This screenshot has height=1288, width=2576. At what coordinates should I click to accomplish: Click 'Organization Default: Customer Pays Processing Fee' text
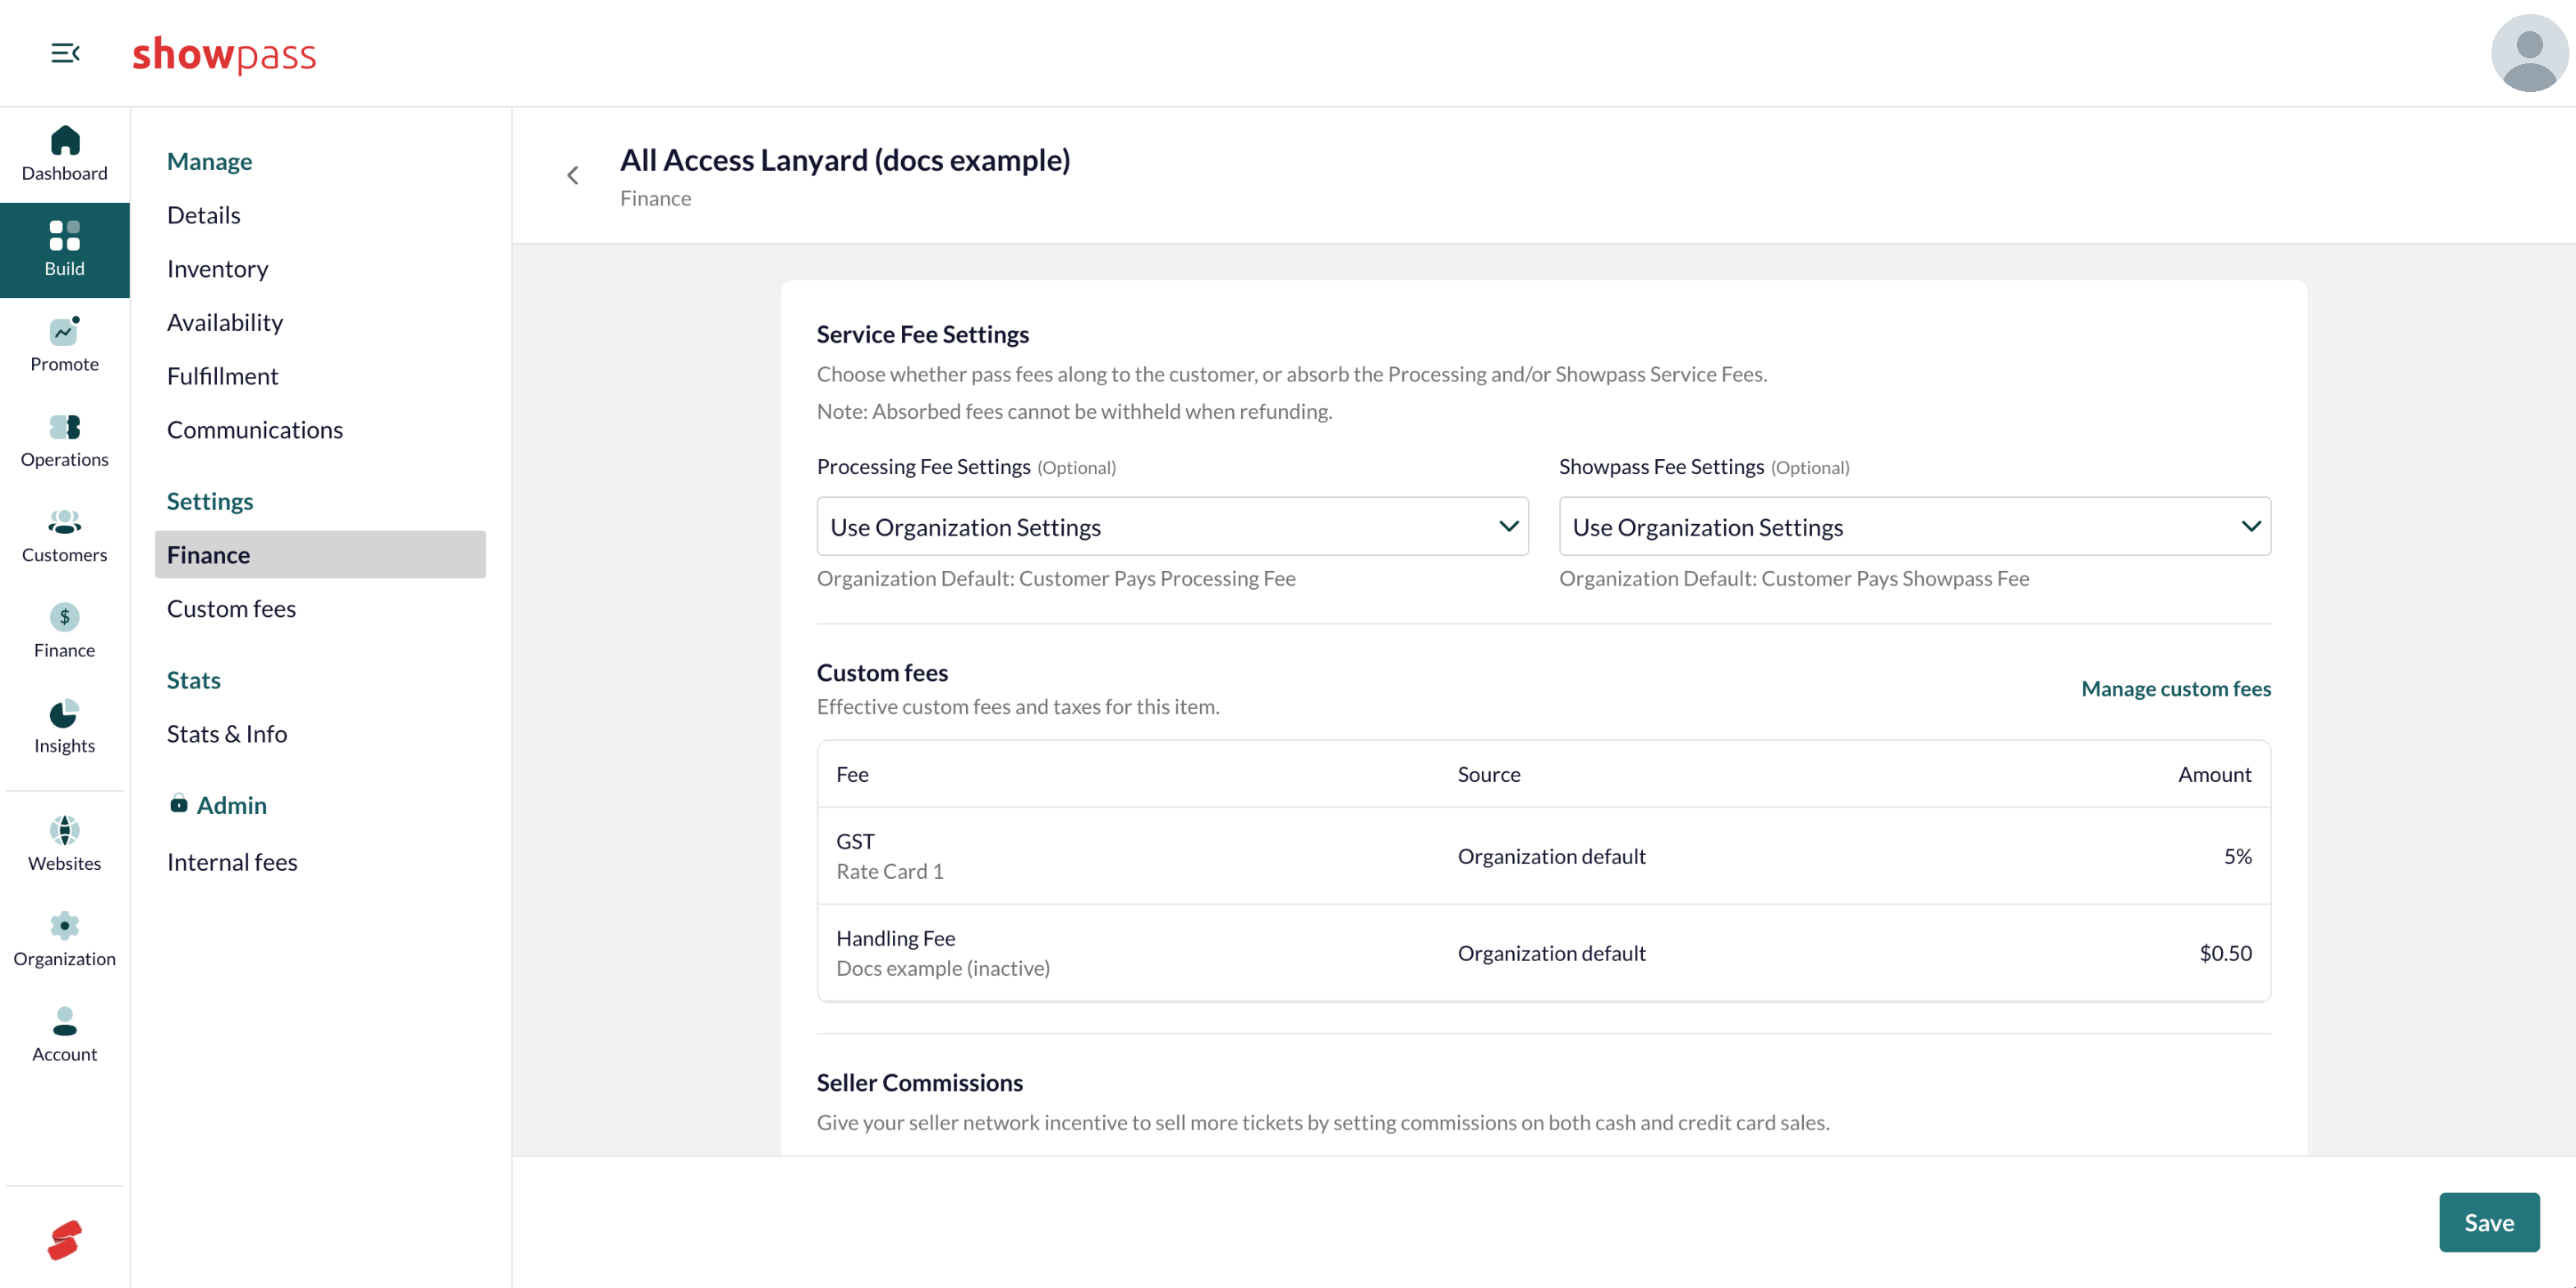pos(1056,578)
